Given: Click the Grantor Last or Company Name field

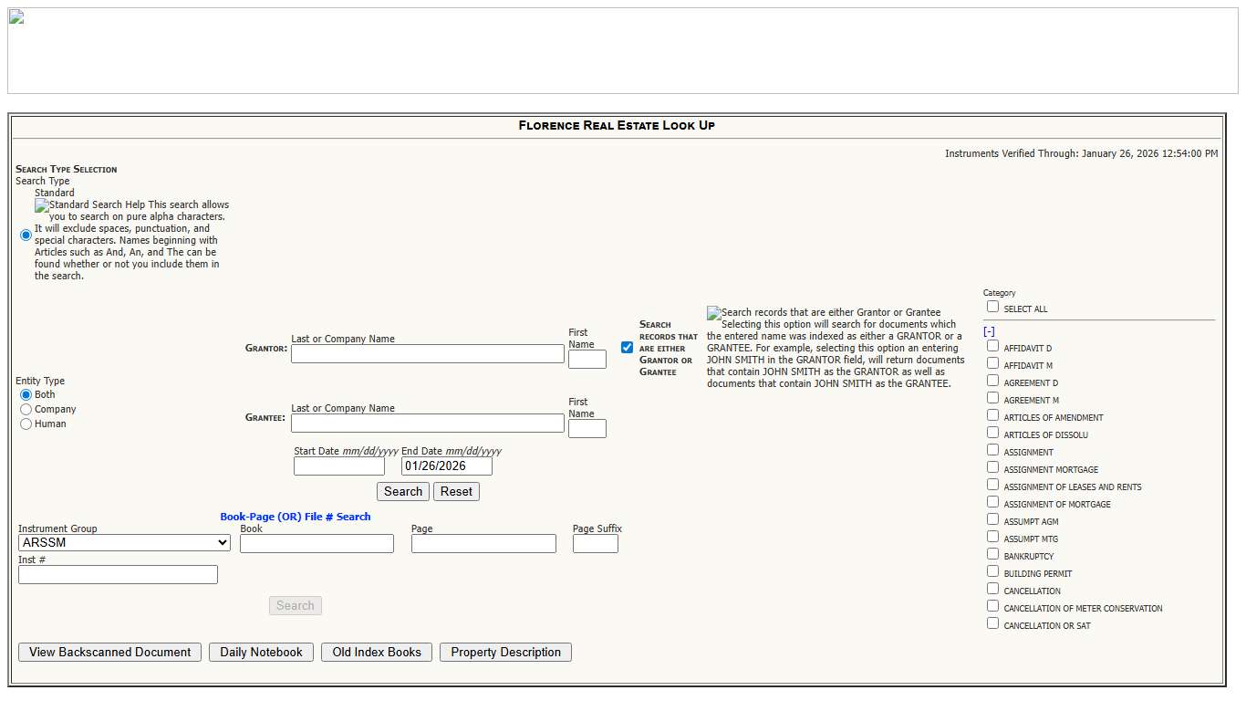Looking at the screenshot, I should click(x=427, y=353).
